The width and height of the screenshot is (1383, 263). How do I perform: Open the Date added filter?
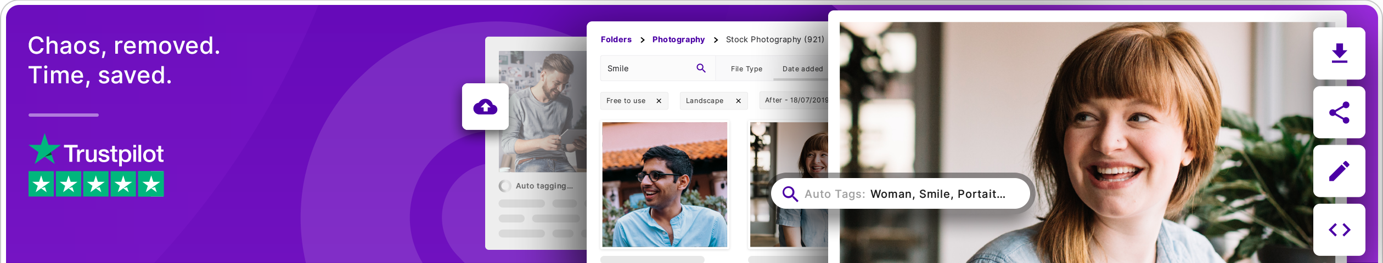[x=802, y=69]
